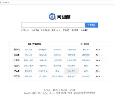Click the 计算机 category label

pos(17,60)
